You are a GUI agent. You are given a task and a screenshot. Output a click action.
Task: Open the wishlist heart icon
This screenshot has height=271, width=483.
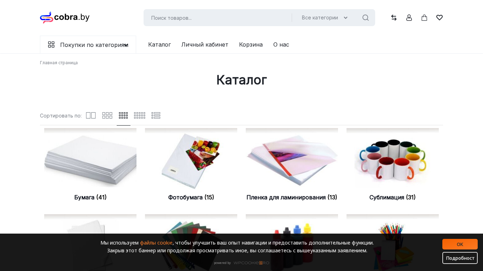440,18
